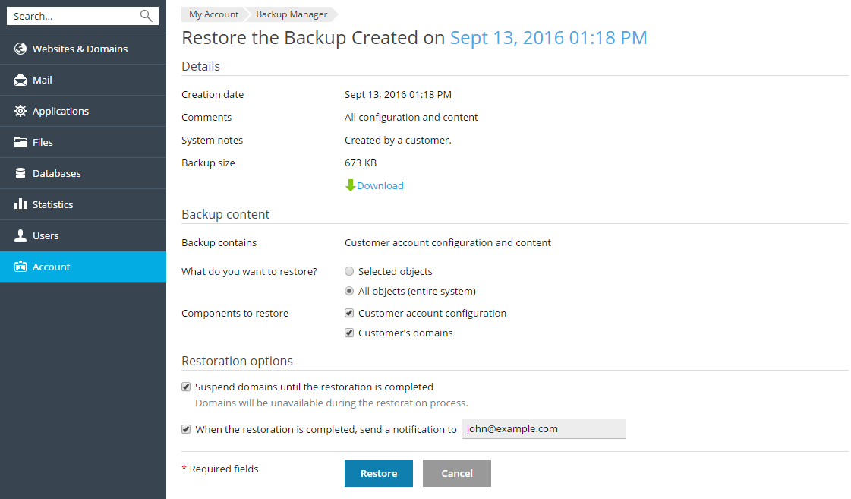Screen dimensions: 851x499
Task: Open the Databases section icon
Action: click(18, 172)
